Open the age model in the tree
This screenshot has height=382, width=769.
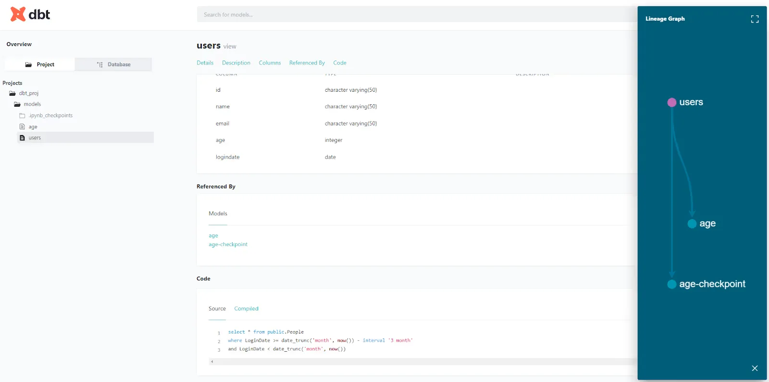[x=33, y=127]
